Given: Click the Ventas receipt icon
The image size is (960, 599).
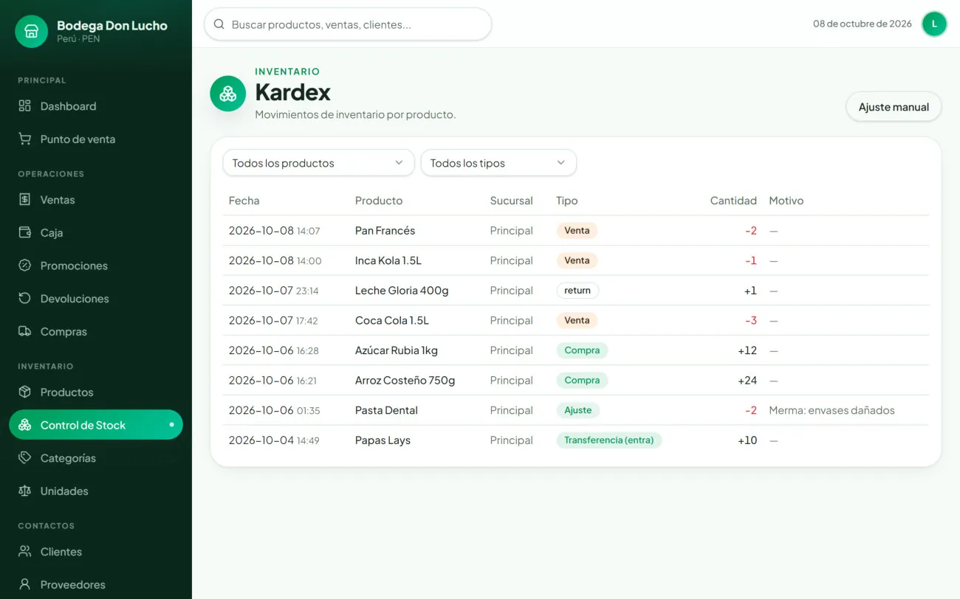Looking at the screenshot, I should pyautogui.click(x=25, y=199).
